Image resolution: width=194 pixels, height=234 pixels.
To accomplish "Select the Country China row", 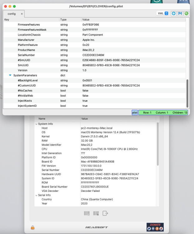I will point(95,199).
